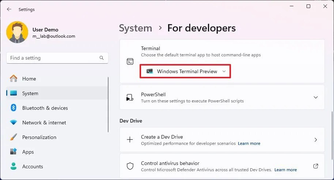Click the Network Wi-Fi icon
This screenshot has width=334, height=180.
(14, 123)
